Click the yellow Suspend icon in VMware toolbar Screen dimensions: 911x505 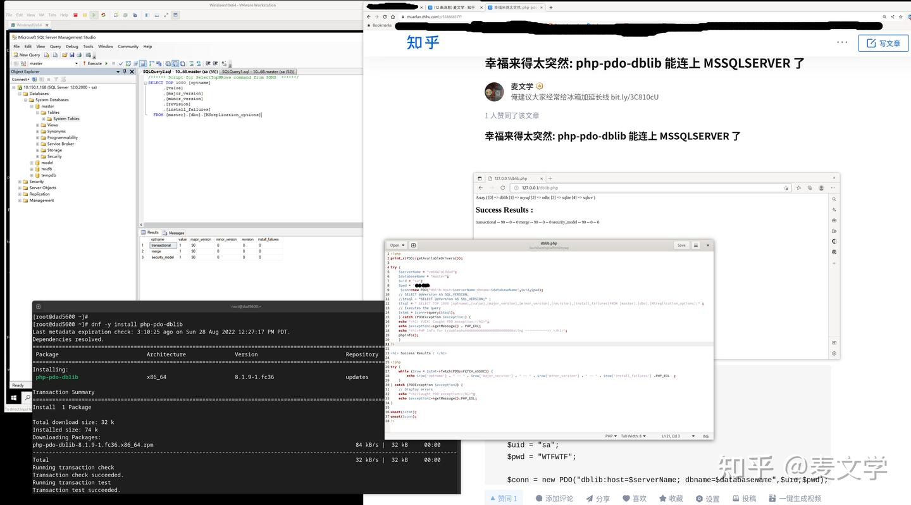[x=85, y=15]
